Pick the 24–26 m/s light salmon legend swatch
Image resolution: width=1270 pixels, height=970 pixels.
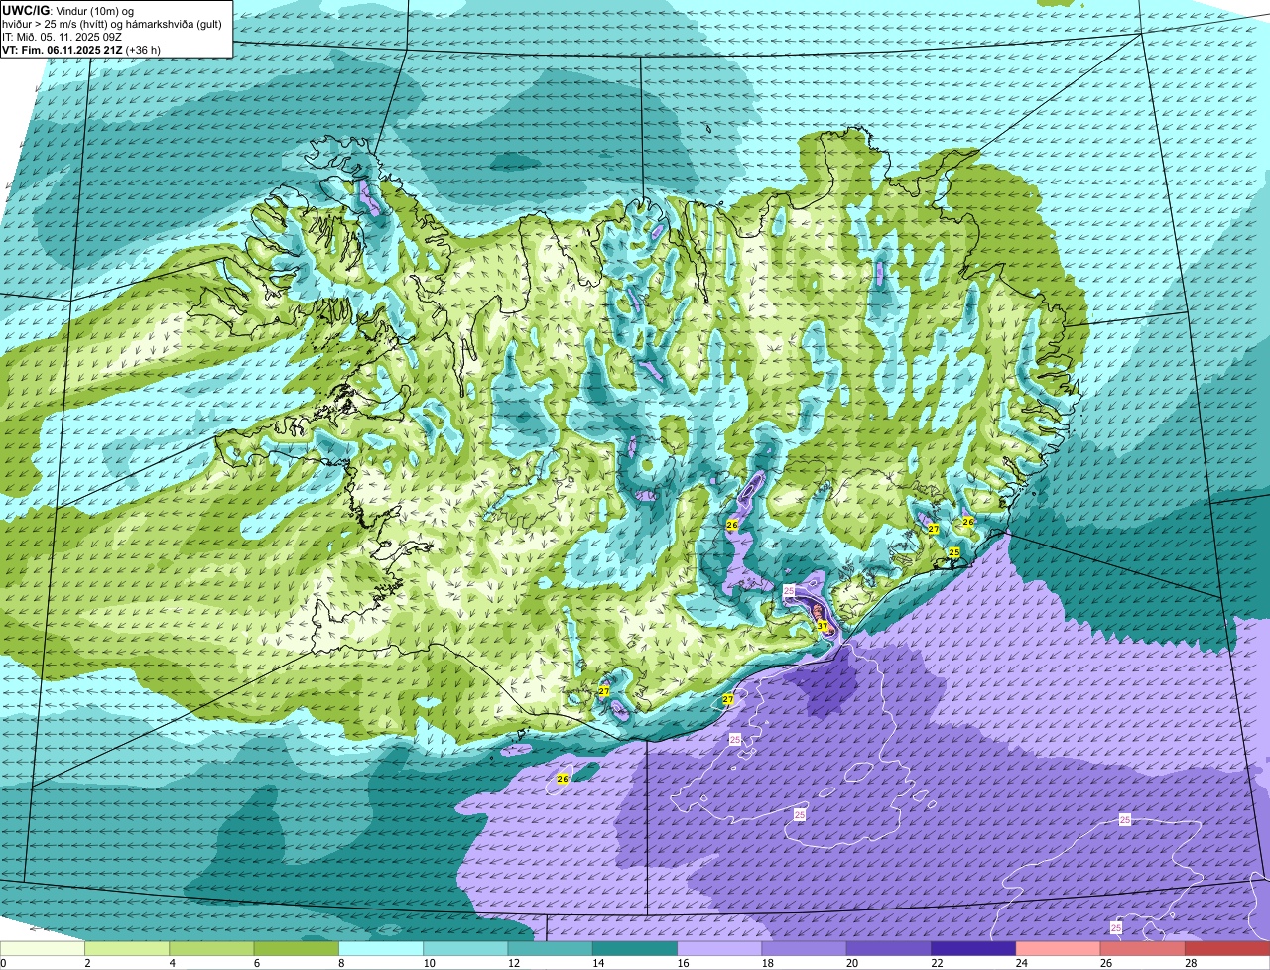coord(1059,948)
